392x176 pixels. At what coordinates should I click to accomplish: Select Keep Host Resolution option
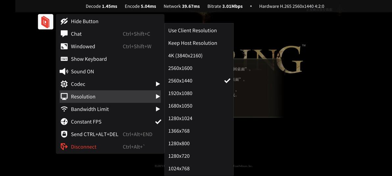click(192, 43)
